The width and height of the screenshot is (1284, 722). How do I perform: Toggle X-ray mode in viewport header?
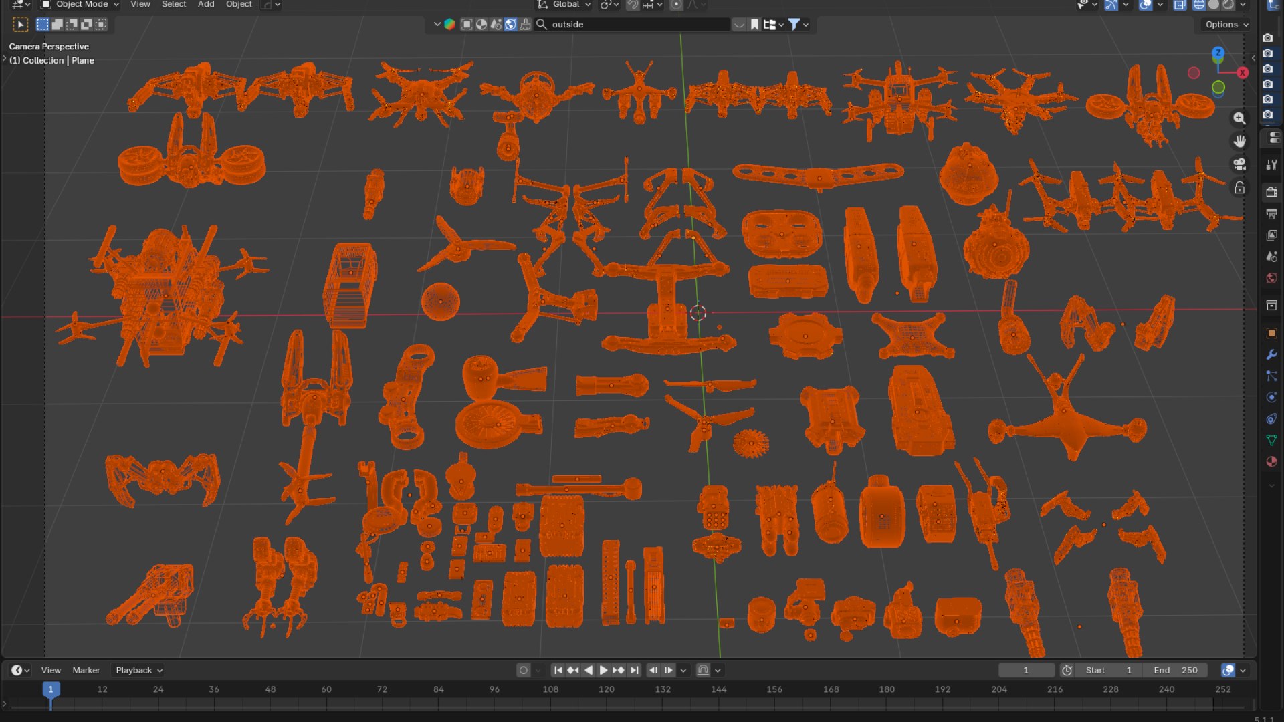pyautogui.click(x=1180, y=5)
